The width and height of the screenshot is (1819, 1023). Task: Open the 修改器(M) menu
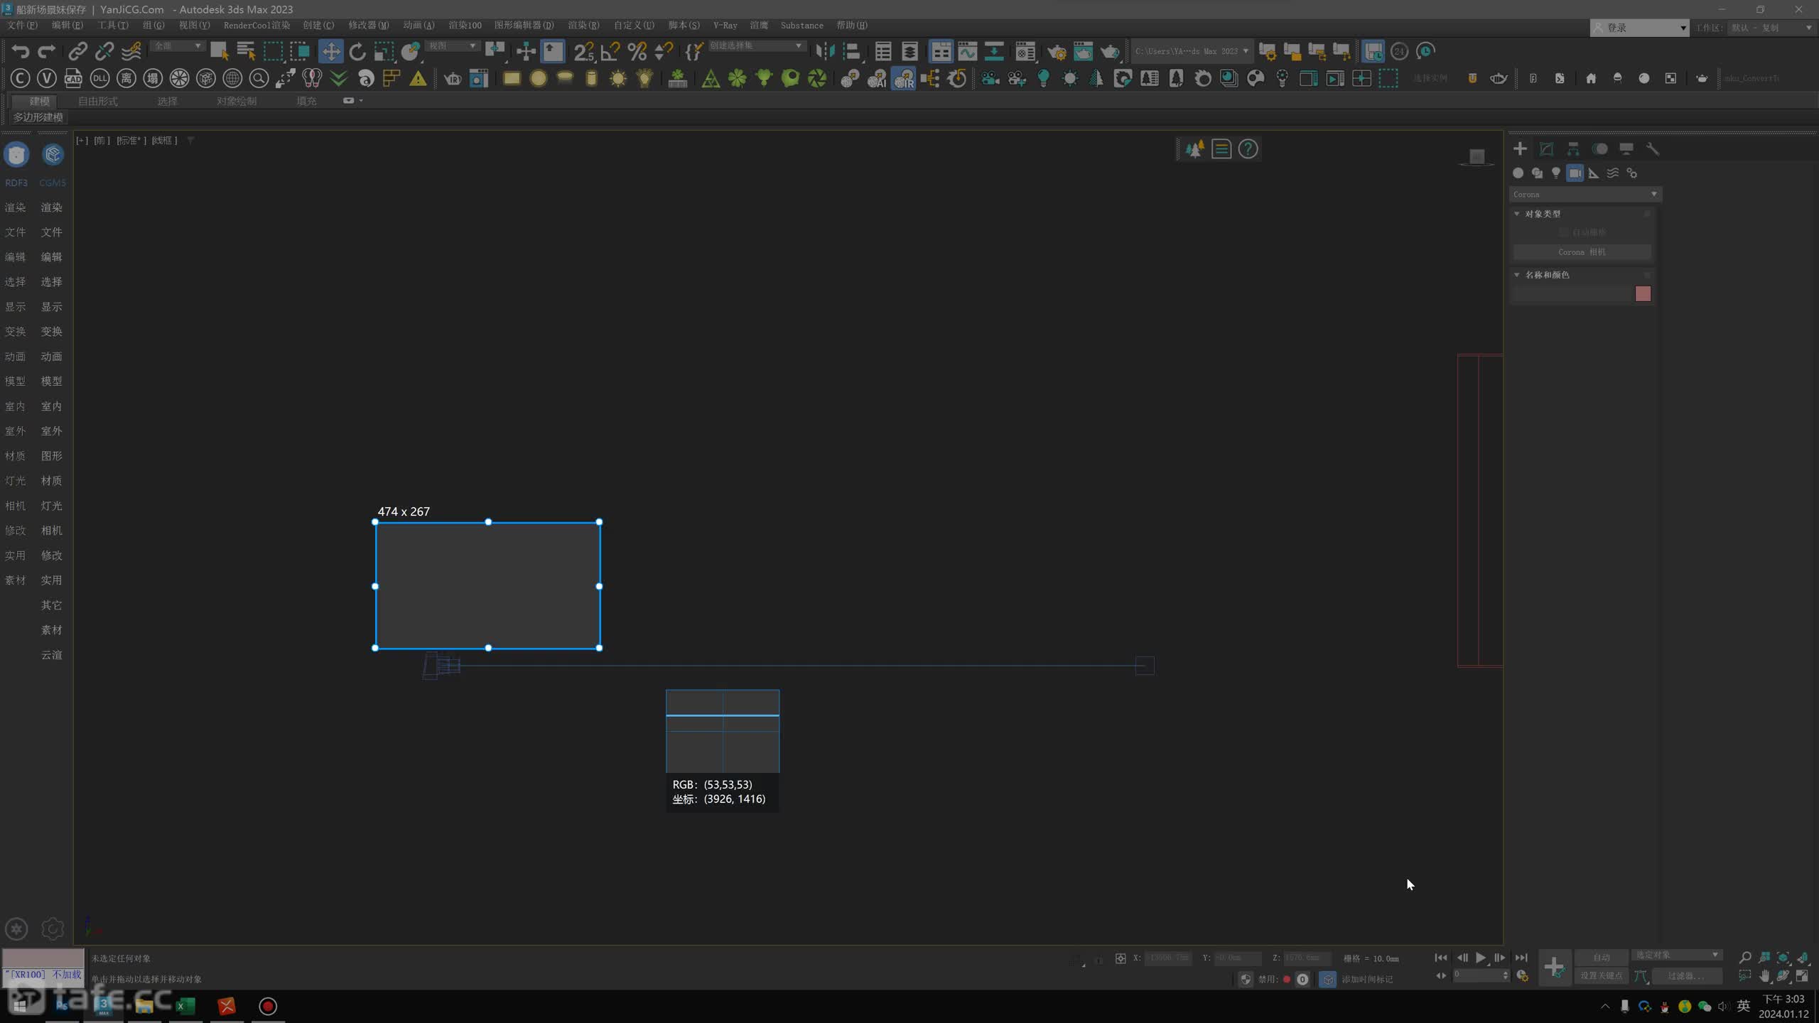point(368,25)
